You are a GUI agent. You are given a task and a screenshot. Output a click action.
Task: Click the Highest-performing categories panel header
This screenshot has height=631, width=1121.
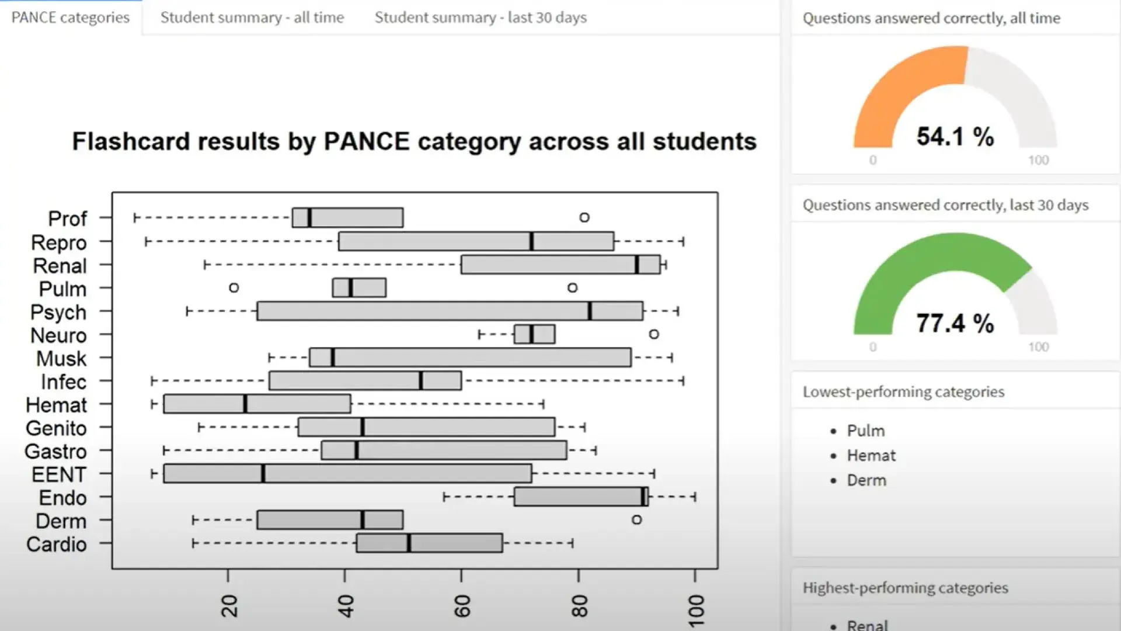click(905, 588)
